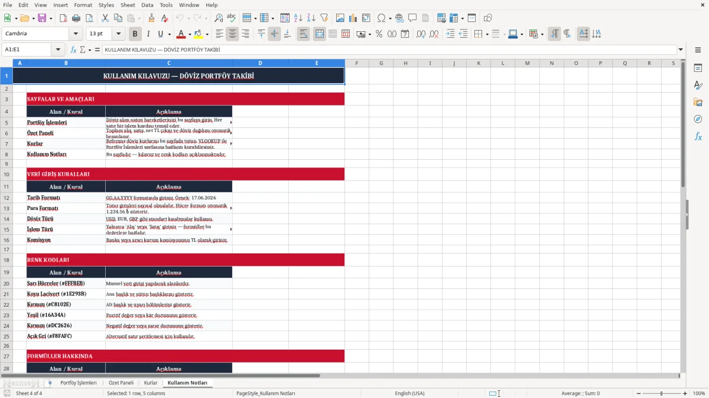Click the Insert Hyperlink icon
709x398 pixels.
(x=399, y=18)
